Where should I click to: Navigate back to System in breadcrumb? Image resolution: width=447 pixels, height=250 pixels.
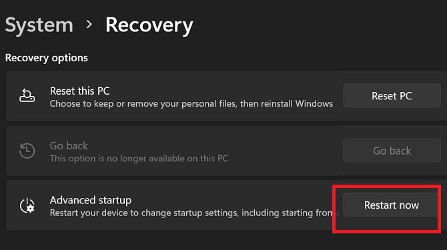(39, 25)
